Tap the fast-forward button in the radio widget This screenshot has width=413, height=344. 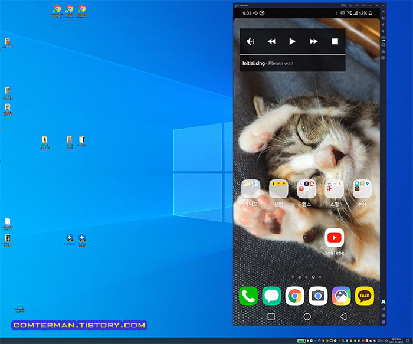click(x=313, y=41)
